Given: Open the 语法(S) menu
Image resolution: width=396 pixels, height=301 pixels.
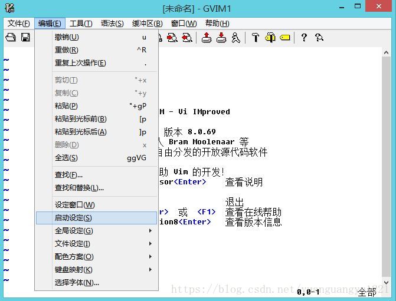Looking at the screenshot, I should click(x=112, y=24).
